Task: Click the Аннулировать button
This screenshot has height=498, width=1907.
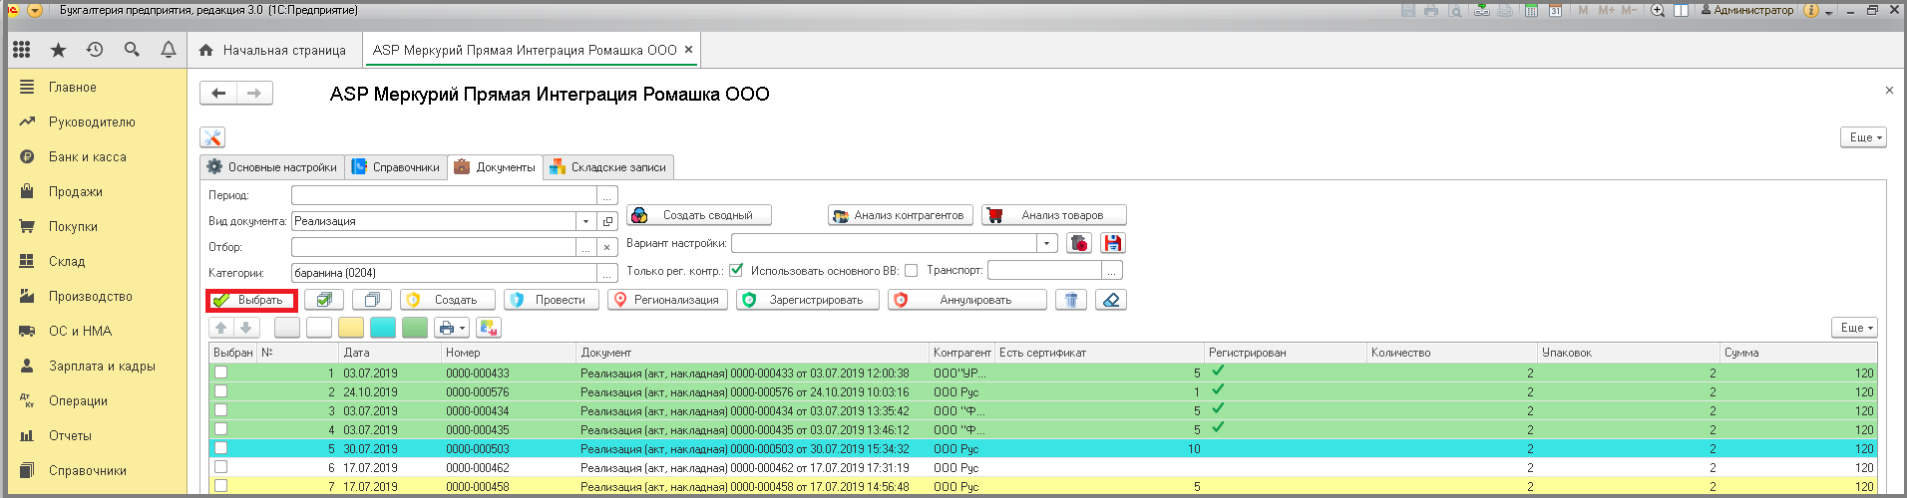Action: click(x=967, y=300)
